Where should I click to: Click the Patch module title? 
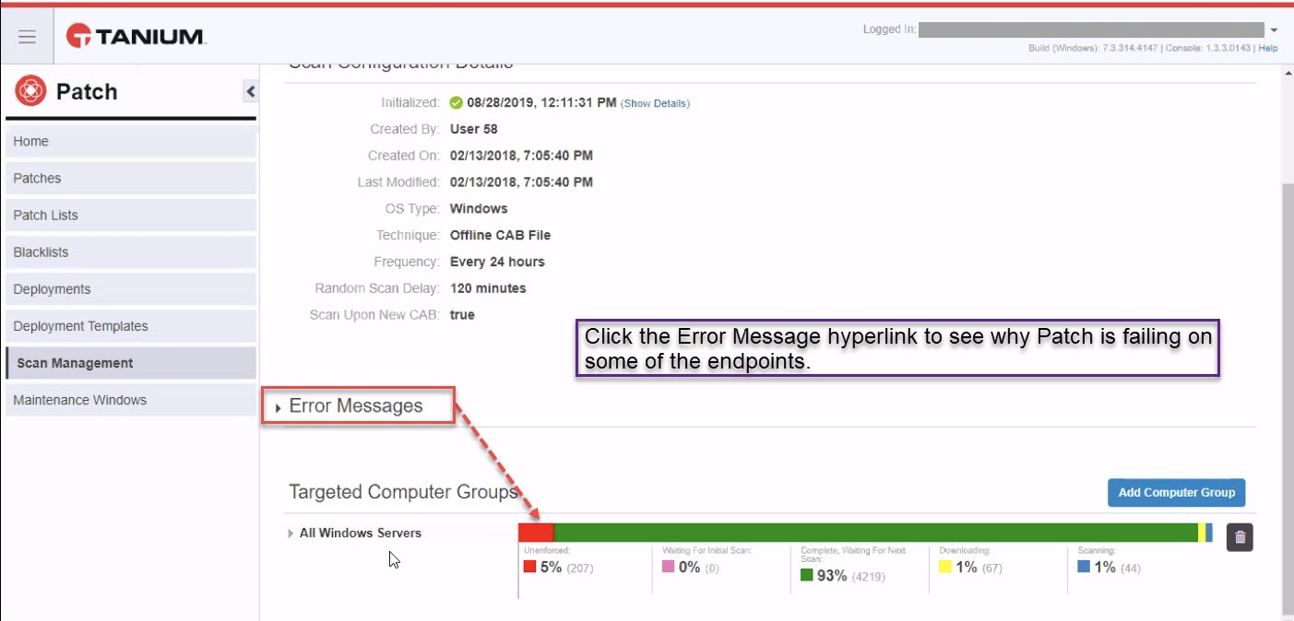pos(87,92)
